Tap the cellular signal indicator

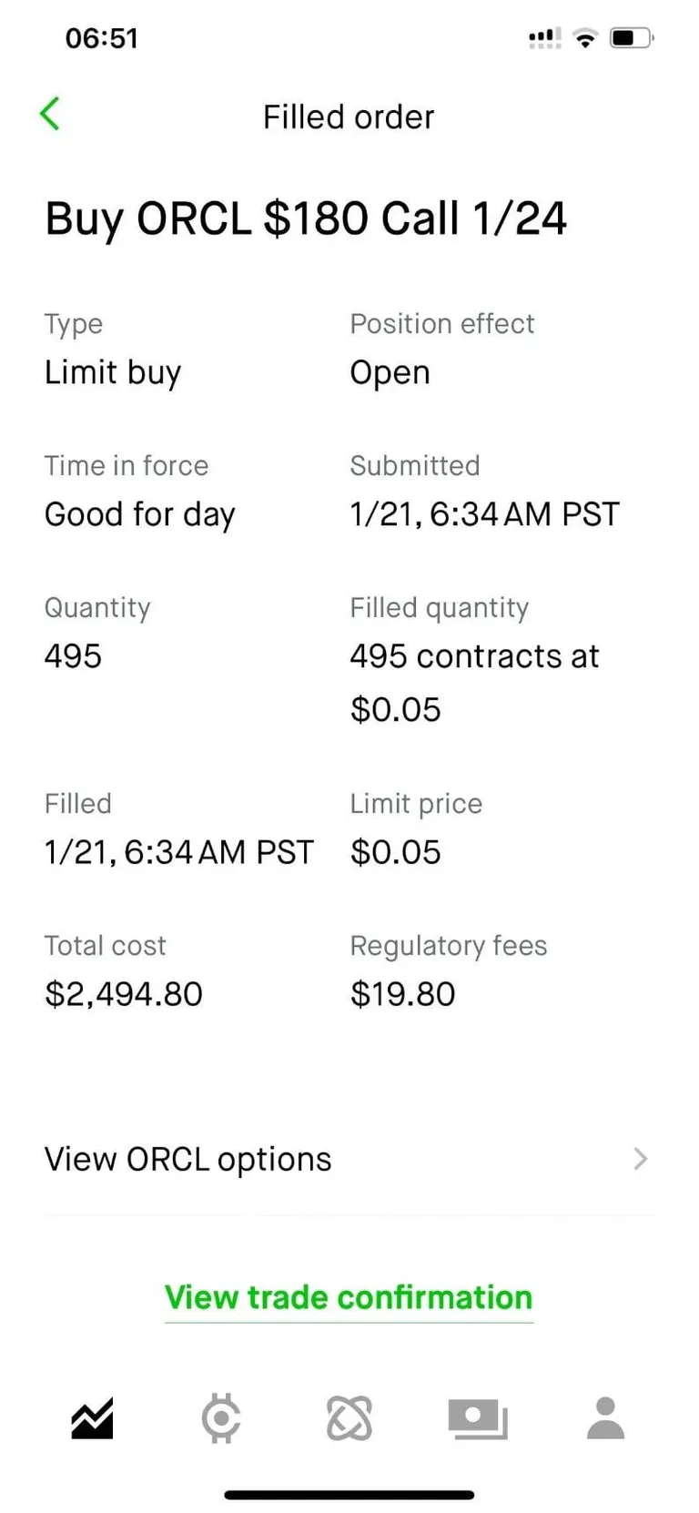544,38
